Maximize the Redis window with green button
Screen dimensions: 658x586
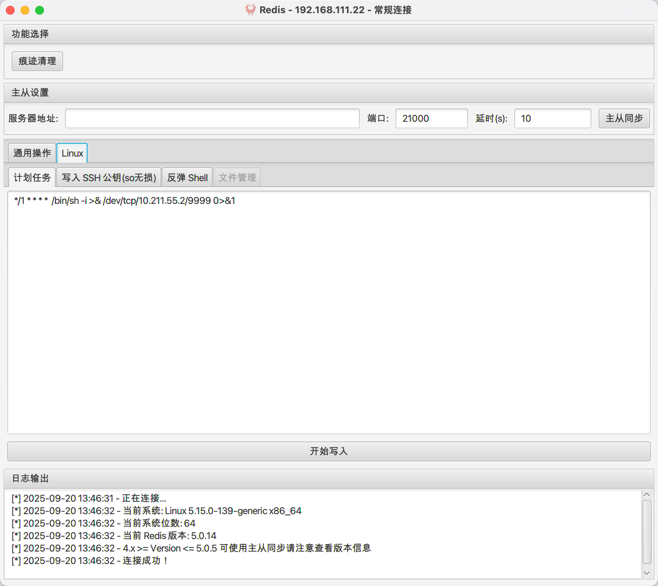(40, 10)
